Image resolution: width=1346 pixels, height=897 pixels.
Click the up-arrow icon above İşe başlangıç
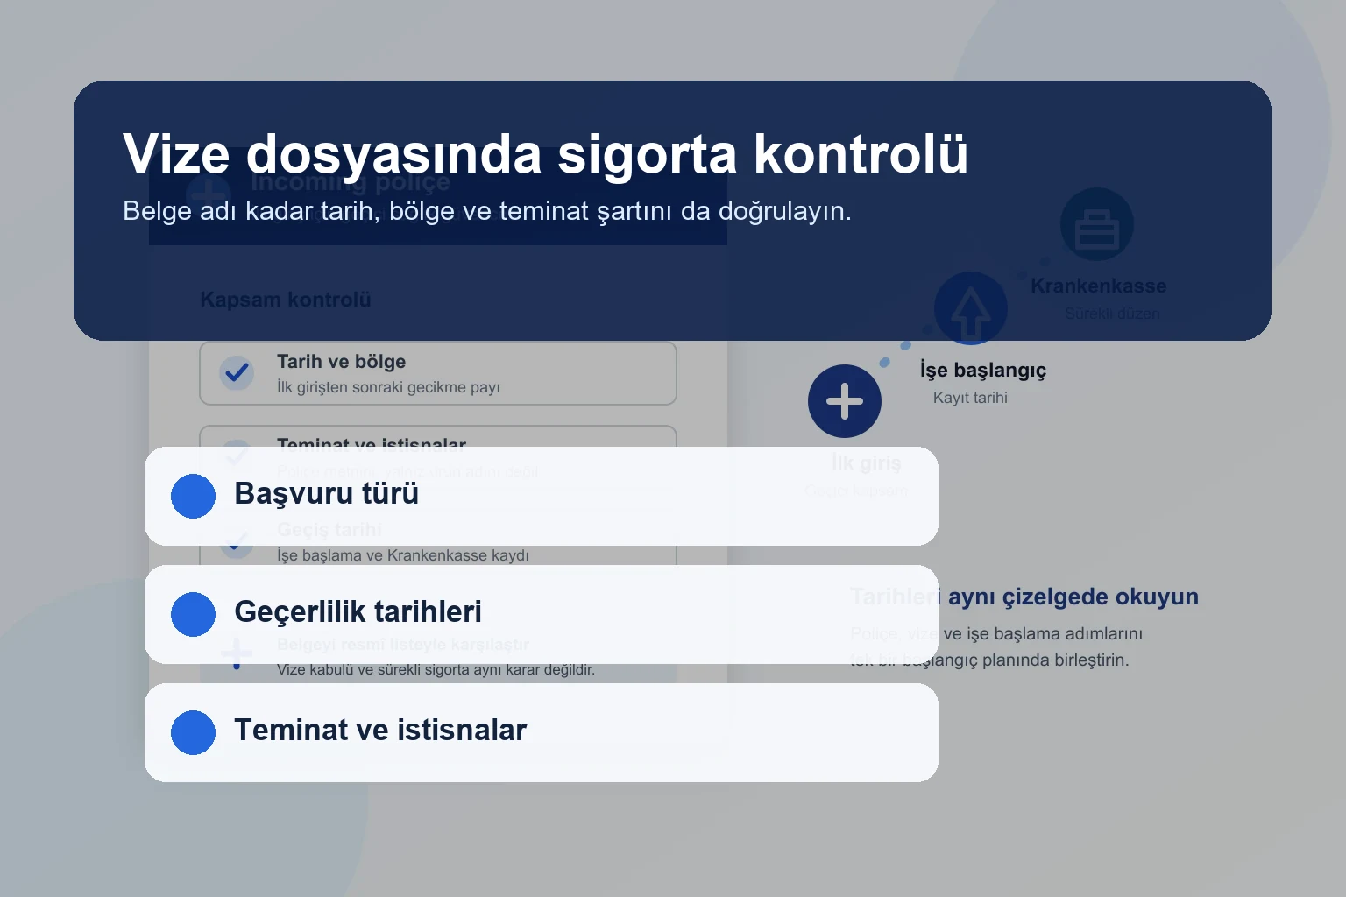971,308
